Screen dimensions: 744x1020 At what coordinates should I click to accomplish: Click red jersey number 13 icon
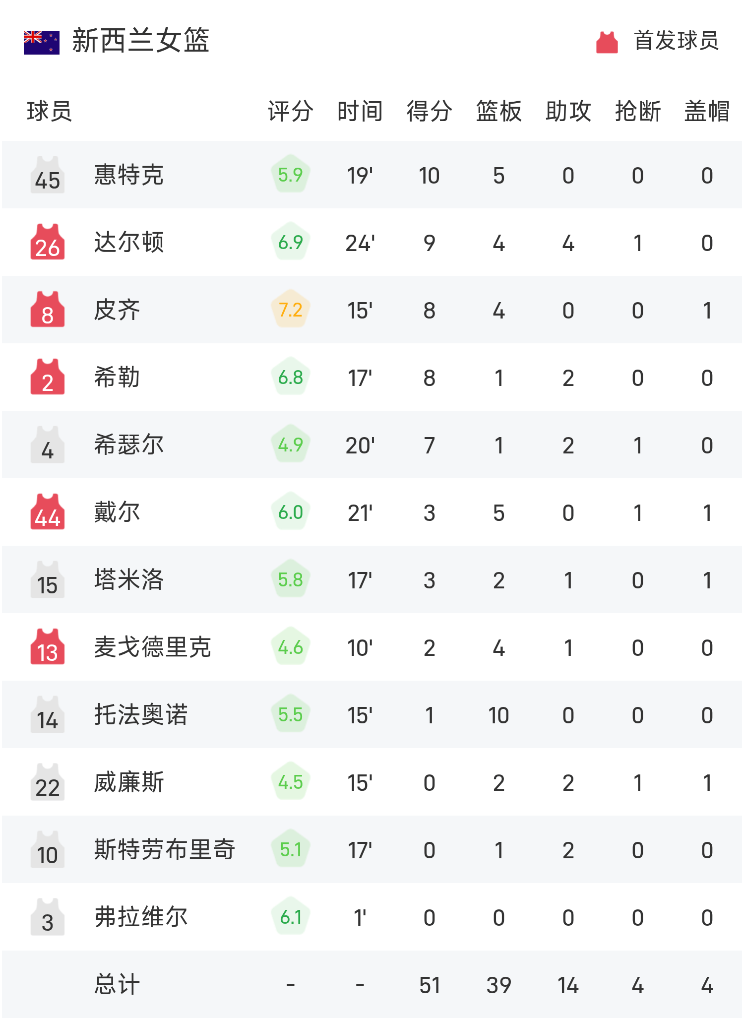click(x=48, y=647)
